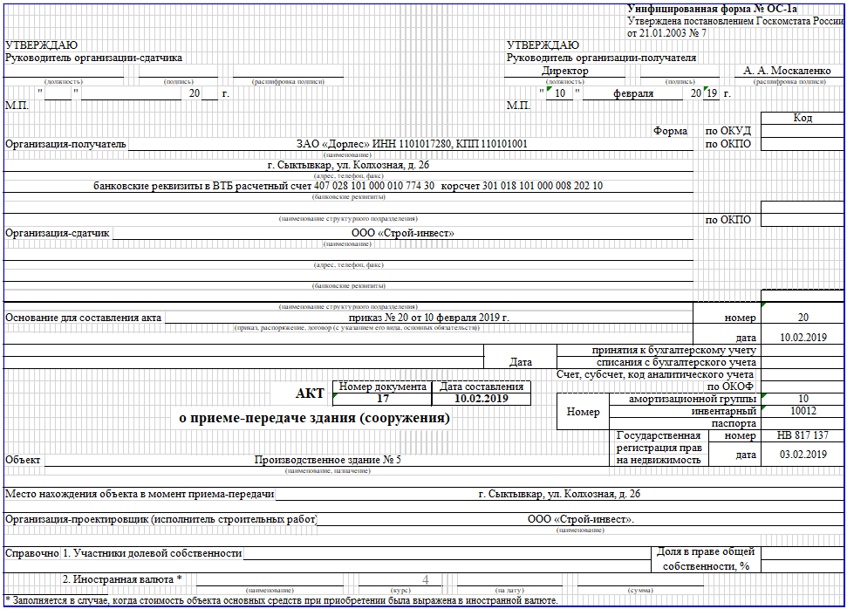Select the order number cell "20" beside "номер"
This screenshot has height=609, width=847.
803,318
